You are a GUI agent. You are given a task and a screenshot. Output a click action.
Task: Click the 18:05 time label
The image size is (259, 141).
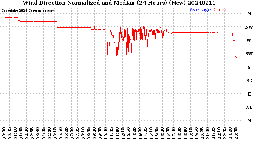[x=179, y=133]
